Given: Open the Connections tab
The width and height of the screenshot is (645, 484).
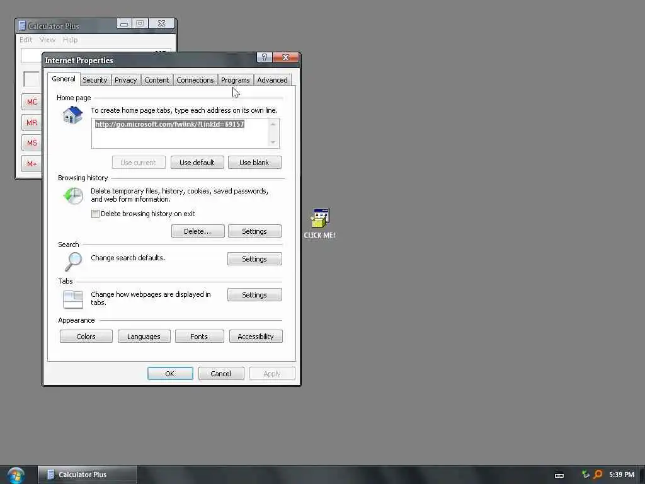Looking at the screenshot, I should coord(195,80).
